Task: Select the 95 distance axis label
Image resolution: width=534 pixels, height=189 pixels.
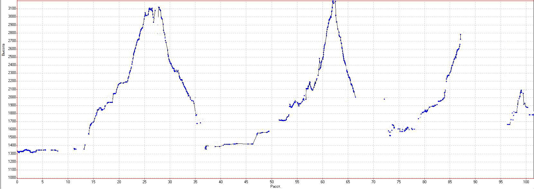Action: pos(501,182)
